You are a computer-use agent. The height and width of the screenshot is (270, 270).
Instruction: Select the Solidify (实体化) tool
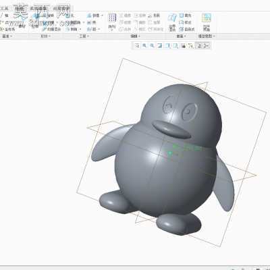155,29
